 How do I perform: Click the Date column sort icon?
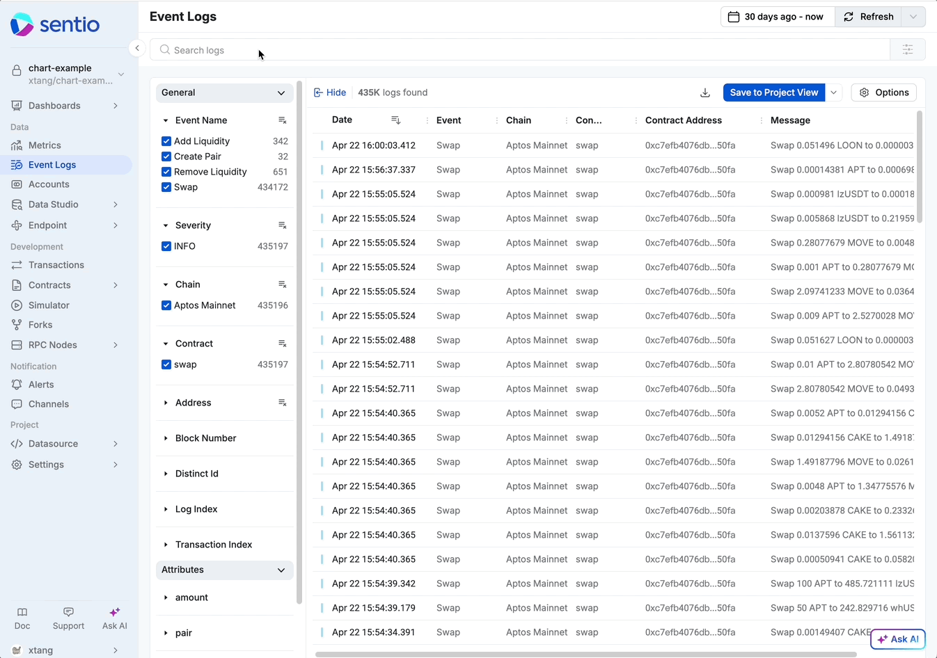tap(395, 120)
